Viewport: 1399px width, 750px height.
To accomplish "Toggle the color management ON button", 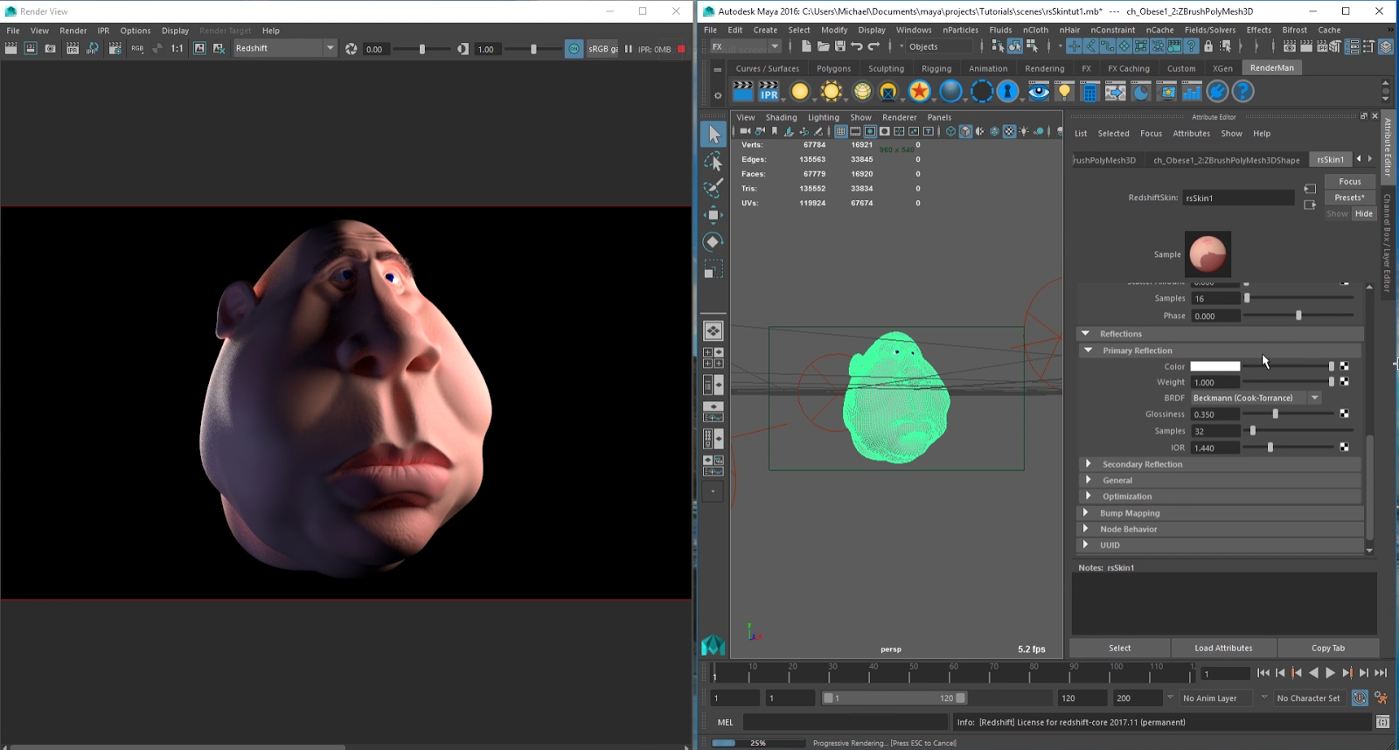I will pos(574,49).
